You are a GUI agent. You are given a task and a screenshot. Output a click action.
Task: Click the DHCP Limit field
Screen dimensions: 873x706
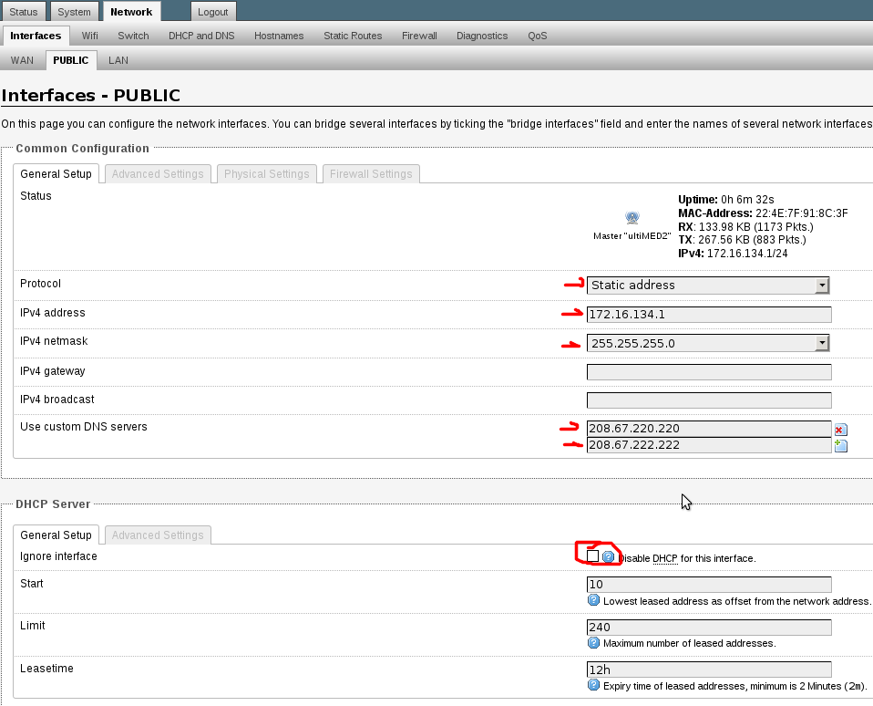pos(709,627)
